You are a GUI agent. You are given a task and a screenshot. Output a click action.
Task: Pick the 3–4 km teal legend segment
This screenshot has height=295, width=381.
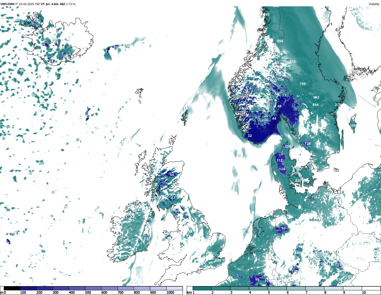(x=240, y=288)
